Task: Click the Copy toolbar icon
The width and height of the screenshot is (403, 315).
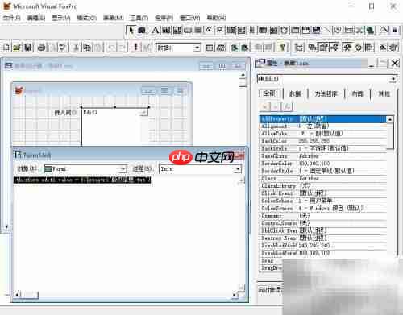Action: tap(87, 48)
